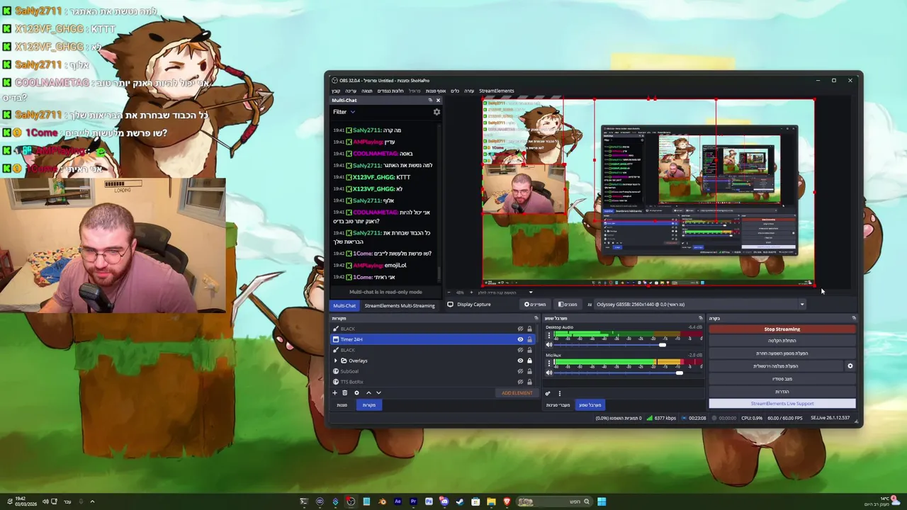Show the hidden SubGoal source
907x510 pixels.
520,371
